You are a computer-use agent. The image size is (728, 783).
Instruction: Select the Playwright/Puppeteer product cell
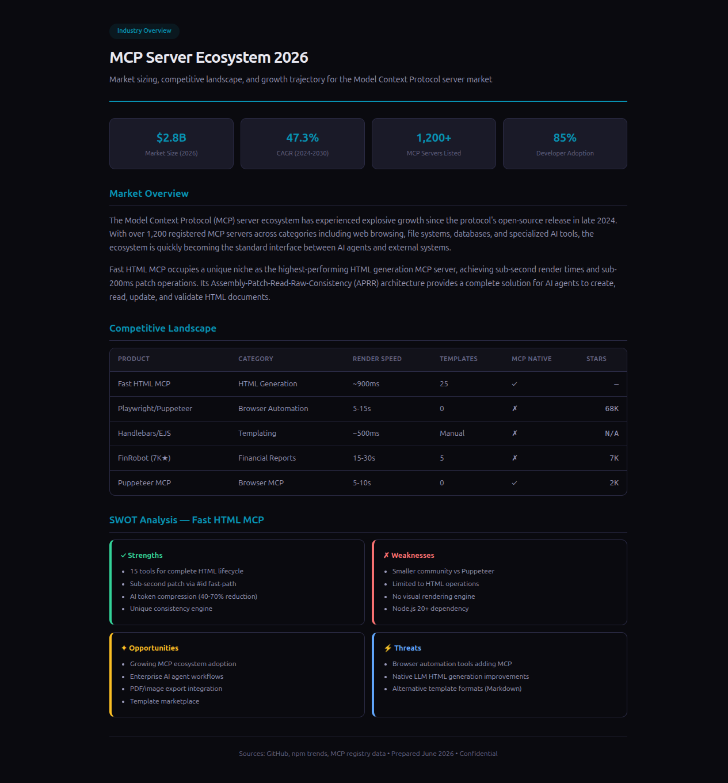click(x=155, y=409)
